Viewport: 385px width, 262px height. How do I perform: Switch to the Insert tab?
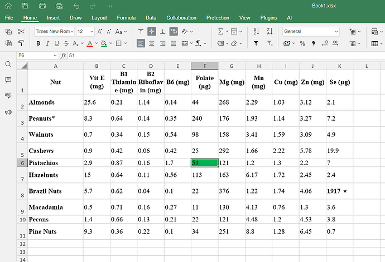click(x=53, y=18)
